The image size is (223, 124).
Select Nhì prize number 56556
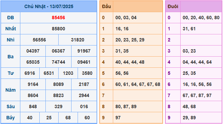click(x=39, y=40)
